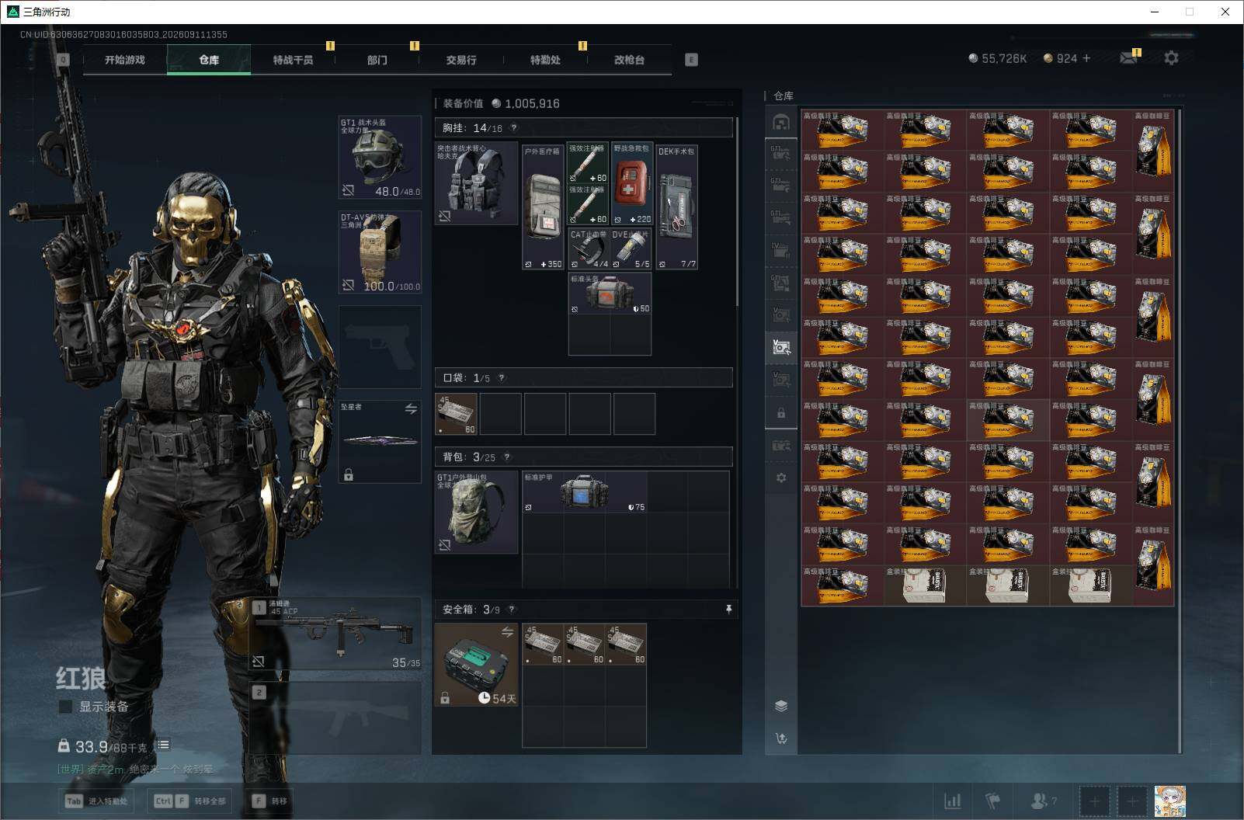Pin the 安全箱 section with the pin icon

[728, 610]
